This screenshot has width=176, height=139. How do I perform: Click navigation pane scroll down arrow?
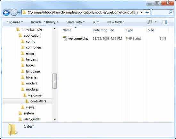[55, 120]
